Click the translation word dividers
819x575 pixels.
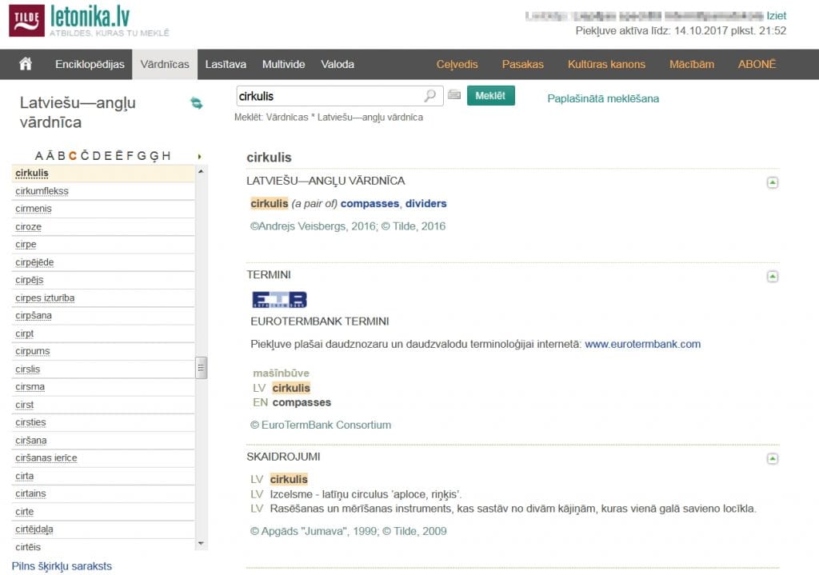[x=425, y=204]
